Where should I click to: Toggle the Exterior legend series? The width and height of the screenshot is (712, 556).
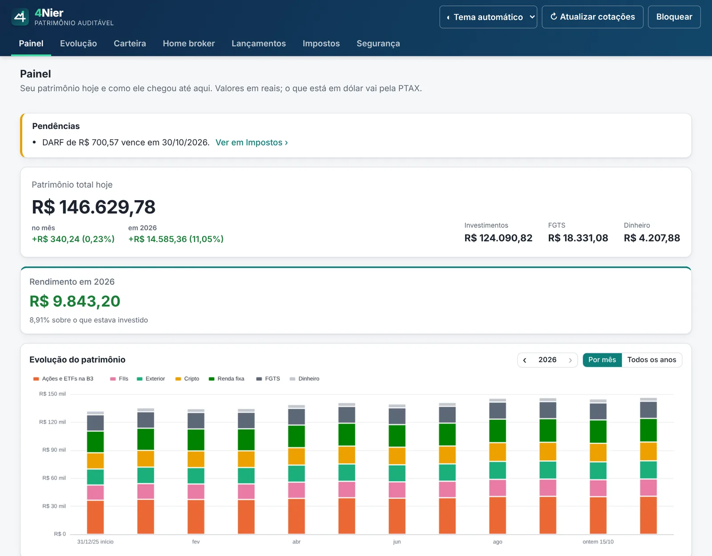coord(151,379)
